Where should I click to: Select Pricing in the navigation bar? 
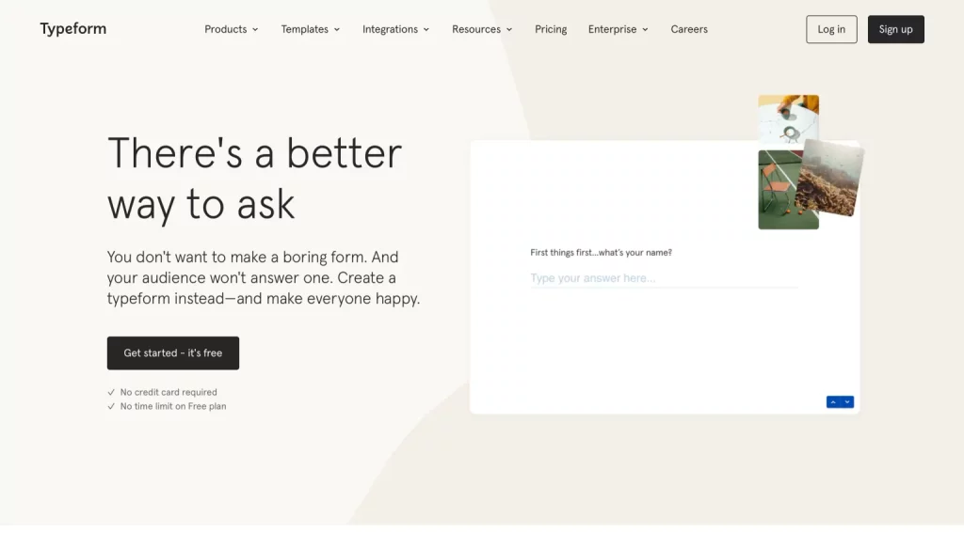551,29
